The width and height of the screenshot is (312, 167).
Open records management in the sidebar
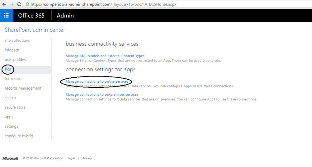(23, 88)
